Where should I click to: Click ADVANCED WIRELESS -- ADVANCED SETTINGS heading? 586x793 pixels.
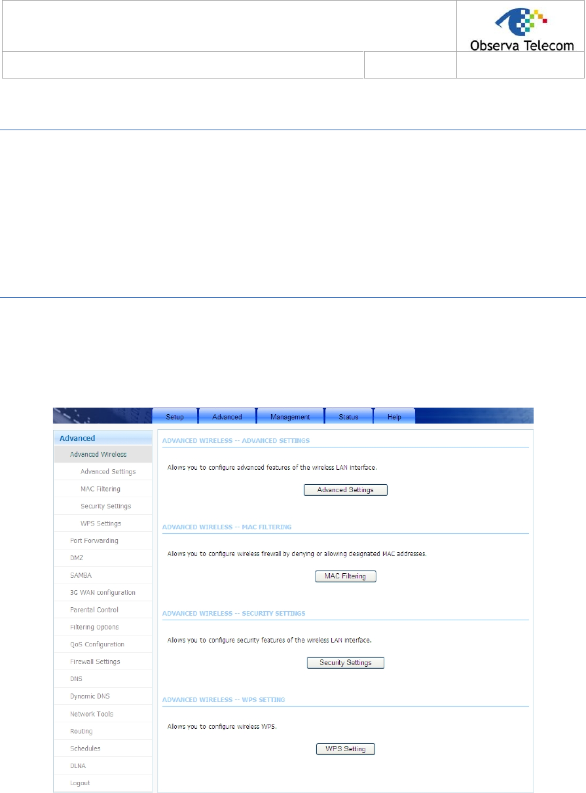point(236,441)
